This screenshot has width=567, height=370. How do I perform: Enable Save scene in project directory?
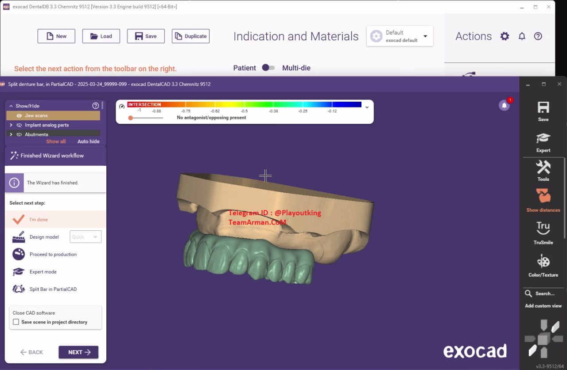(16, 322)
